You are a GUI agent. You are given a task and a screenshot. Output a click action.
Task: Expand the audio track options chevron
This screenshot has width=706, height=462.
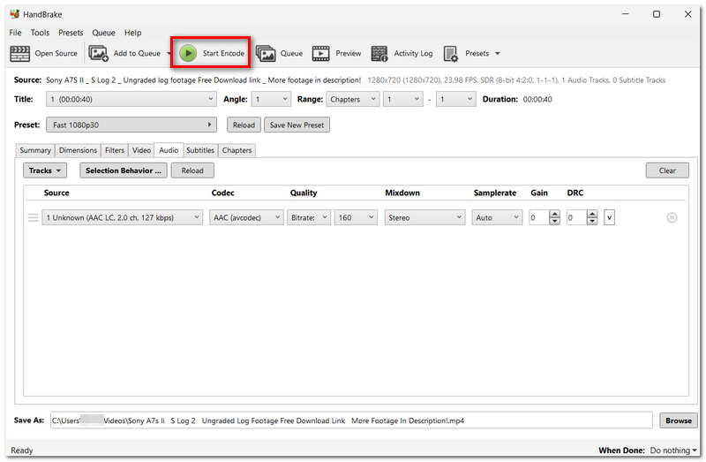coord(609,217)
